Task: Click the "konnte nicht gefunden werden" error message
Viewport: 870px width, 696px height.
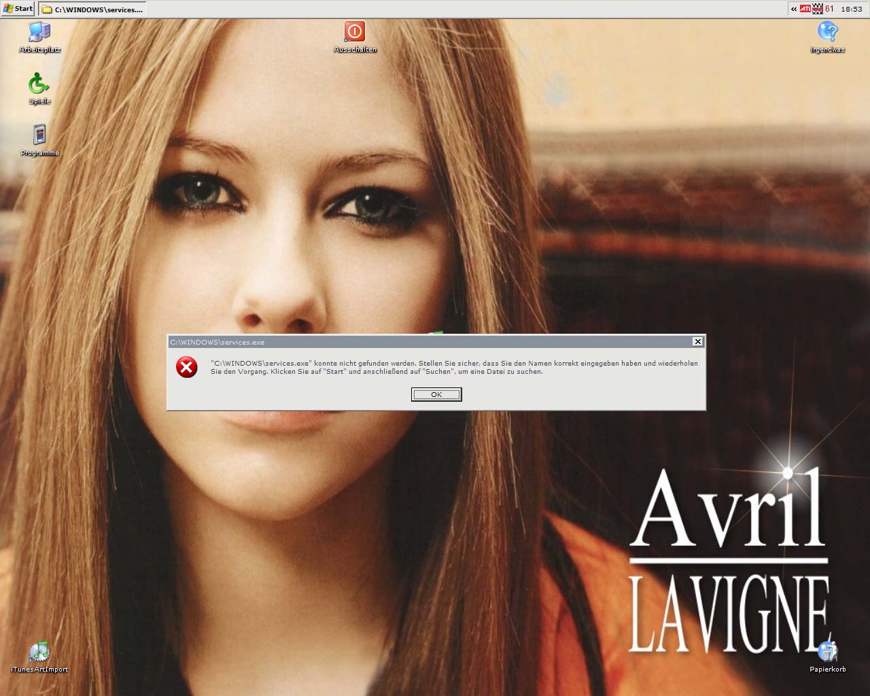Action: click(454, 367)
